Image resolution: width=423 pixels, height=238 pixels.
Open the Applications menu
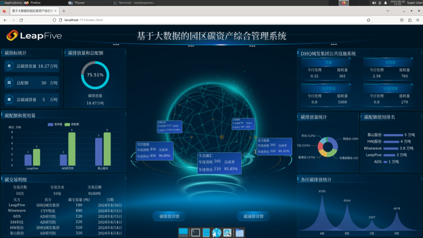click(12, 3)
